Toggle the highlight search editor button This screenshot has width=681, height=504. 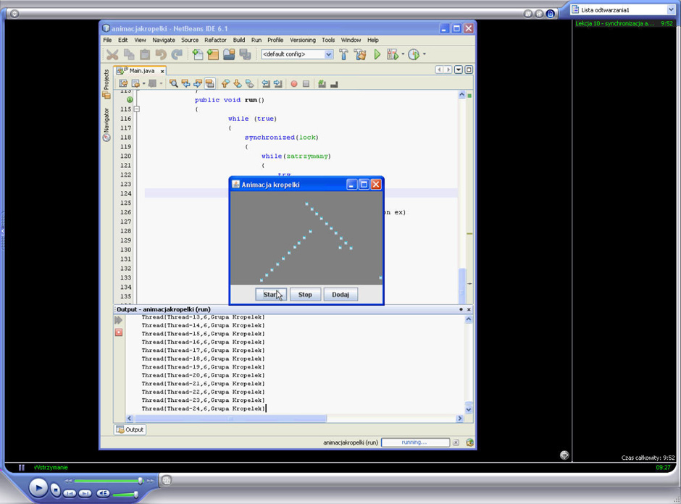click(x=209, y=84)
